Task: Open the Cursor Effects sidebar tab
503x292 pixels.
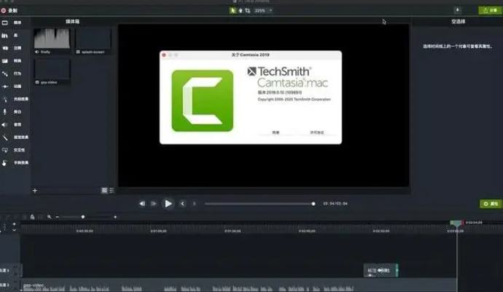Action: point(7,98)
